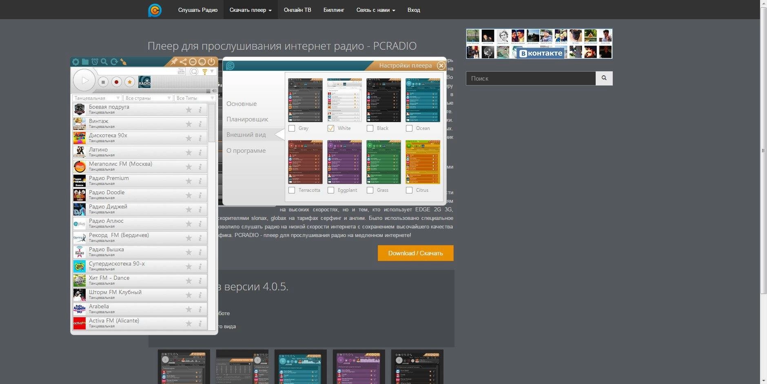Open the Внешний вид settings tab
767x384 pixels.
pyautogui.click(x=246, y=135)
